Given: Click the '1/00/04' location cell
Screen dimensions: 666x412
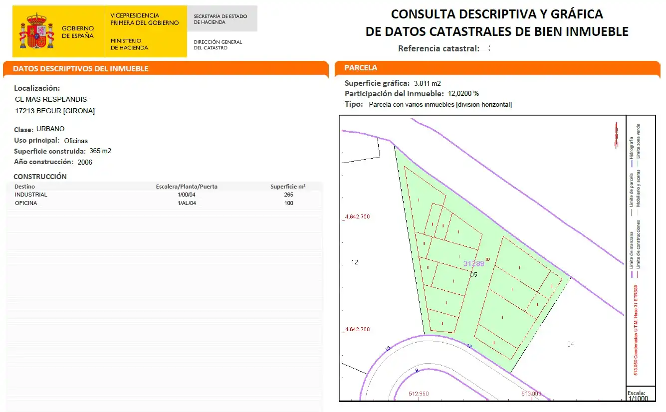Looking at the screenshot, I should tap(187, 195).
